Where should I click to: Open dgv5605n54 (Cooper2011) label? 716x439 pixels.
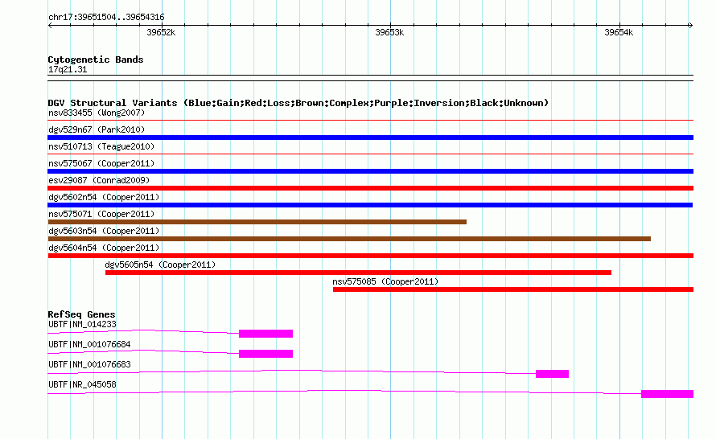160,265
